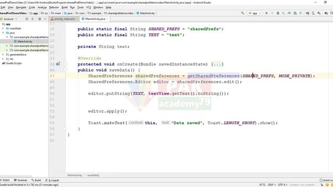Screen dimensions: 333x187
Task: Open the View menu
Action: click(x=10, y=7)
